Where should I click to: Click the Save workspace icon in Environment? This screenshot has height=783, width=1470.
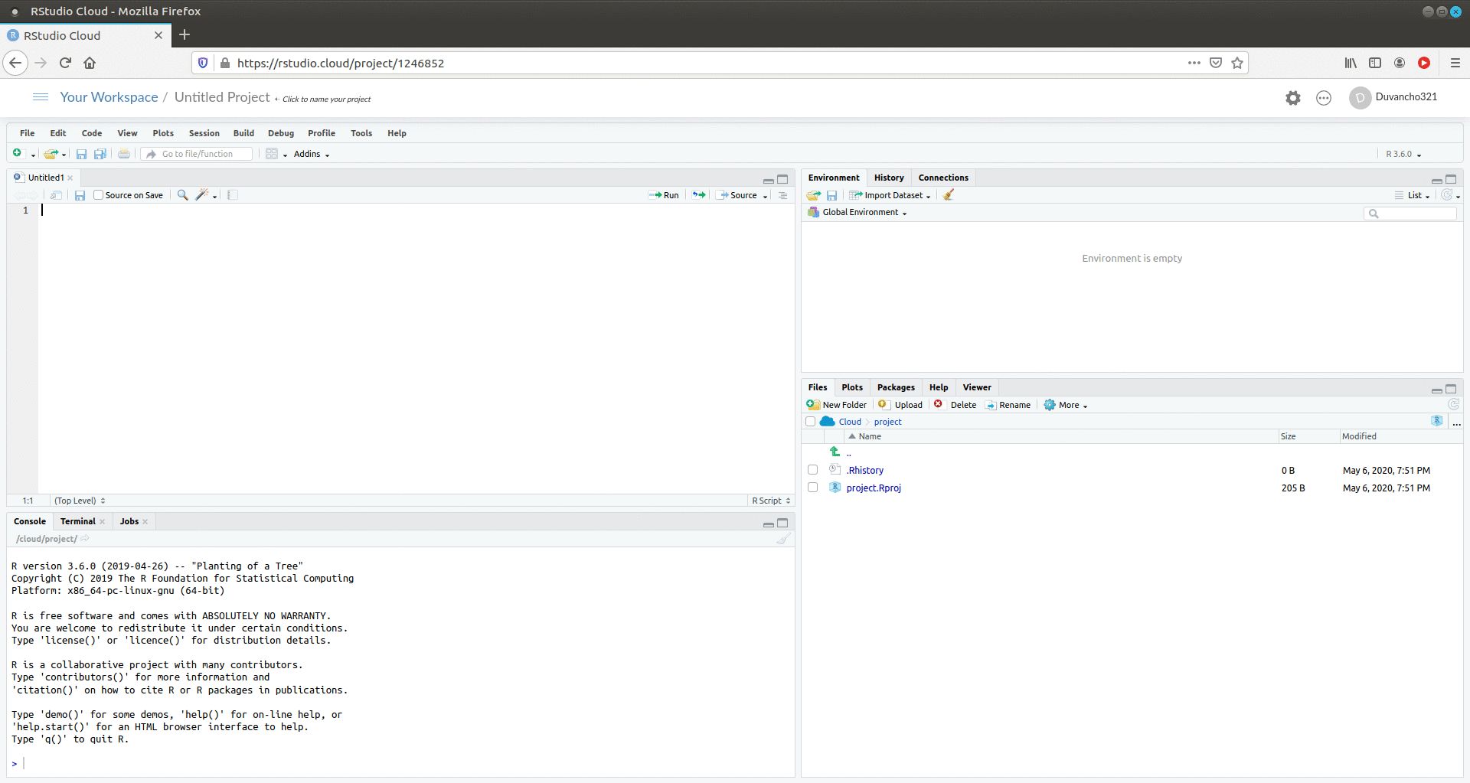(831, 195)
